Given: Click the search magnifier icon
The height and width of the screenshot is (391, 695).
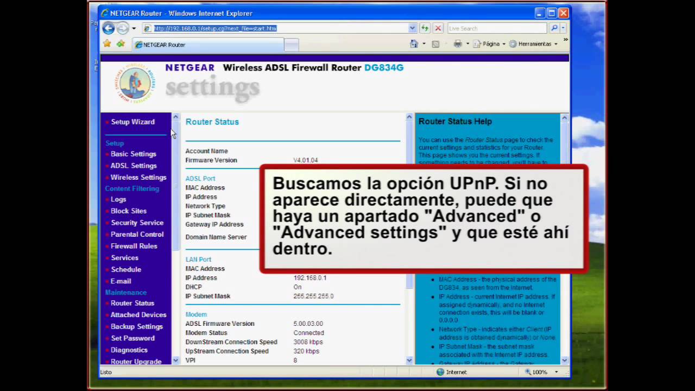Looking at the screenshot, I should point(554,28).
